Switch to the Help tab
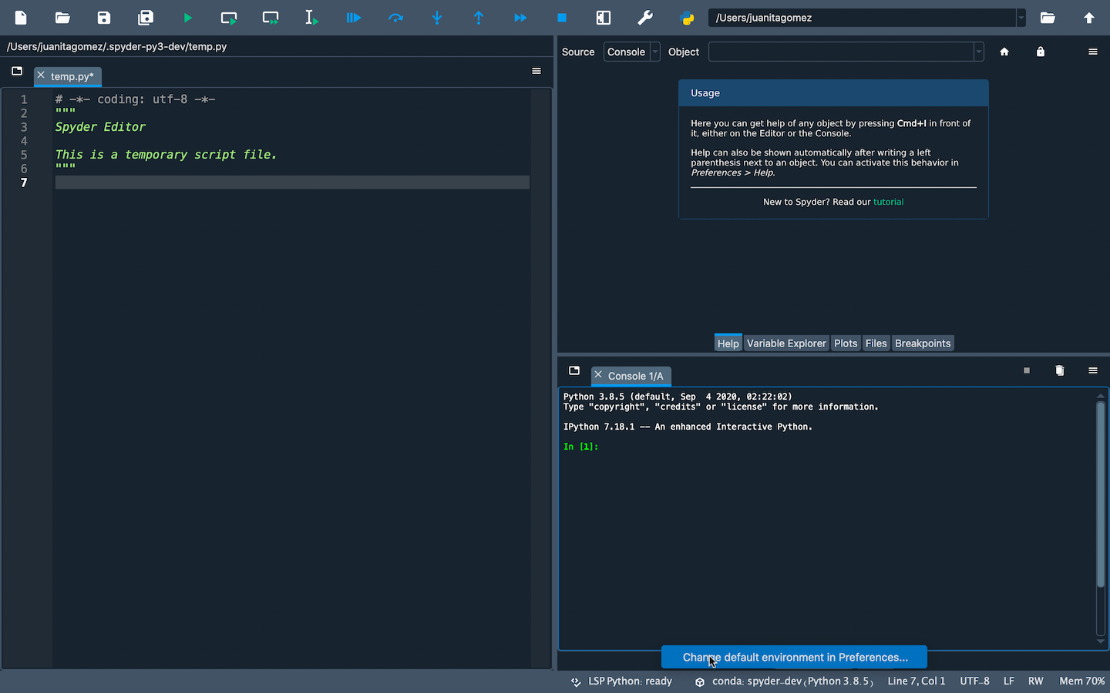1110x693 pixels. 728,343
